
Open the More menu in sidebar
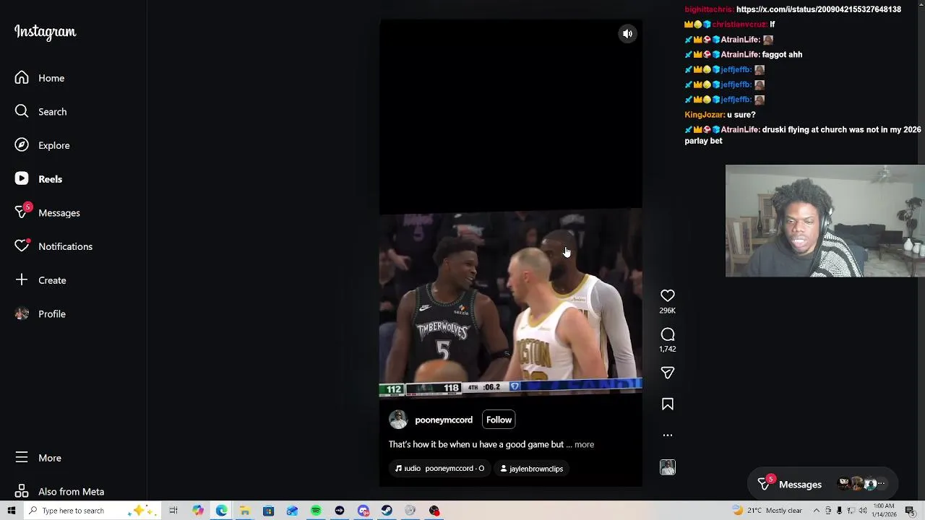38,458
